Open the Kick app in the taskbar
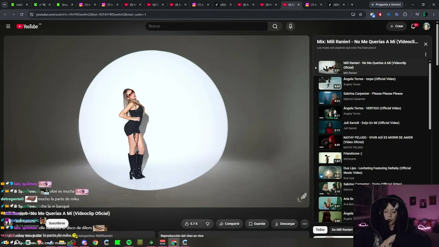 (118, 243)
